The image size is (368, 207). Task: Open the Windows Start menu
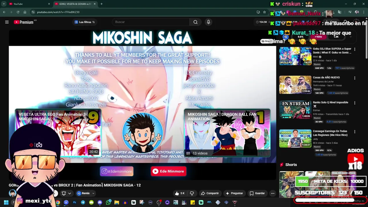click(x=6, y=202)
